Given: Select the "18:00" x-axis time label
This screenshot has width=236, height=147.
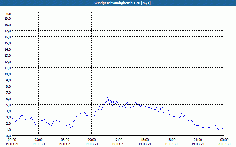Looking at the screenshot, I should (171, 140).
